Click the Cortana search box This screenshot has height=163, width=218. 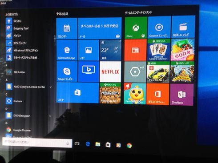tap(37, 143)
